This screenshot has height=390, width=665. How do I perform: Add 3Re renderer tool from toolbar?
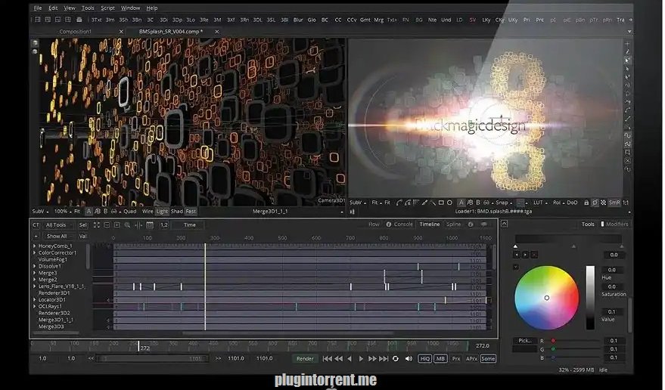click(204, 20)
